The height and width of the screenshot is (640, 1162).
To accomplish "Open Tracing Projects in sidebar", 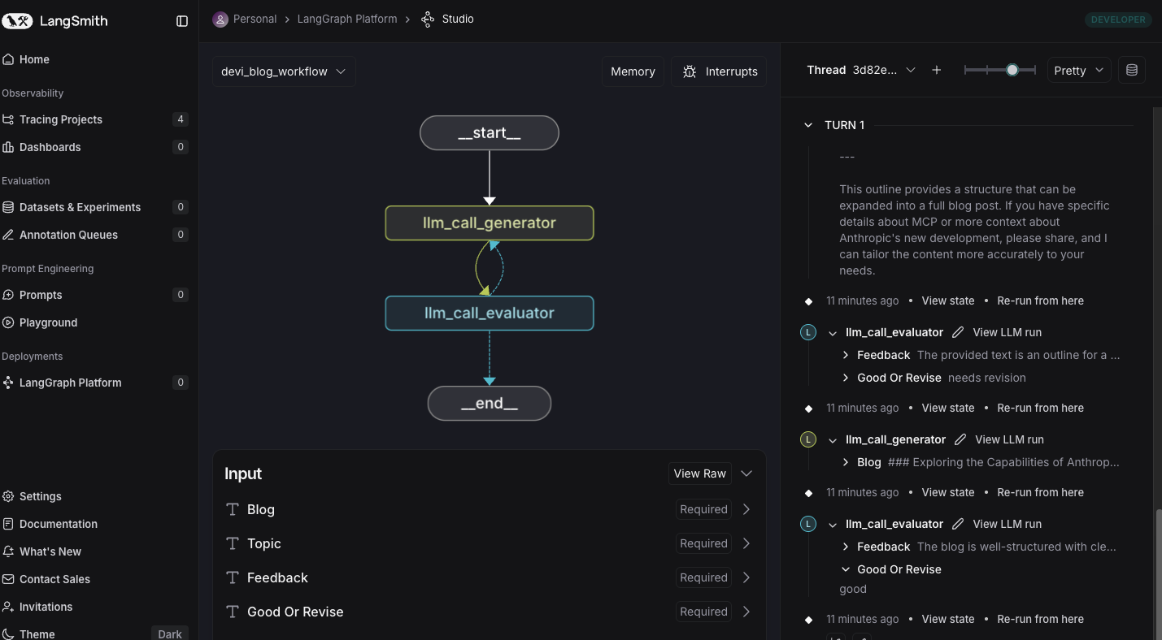I will [x=61, y=119].
